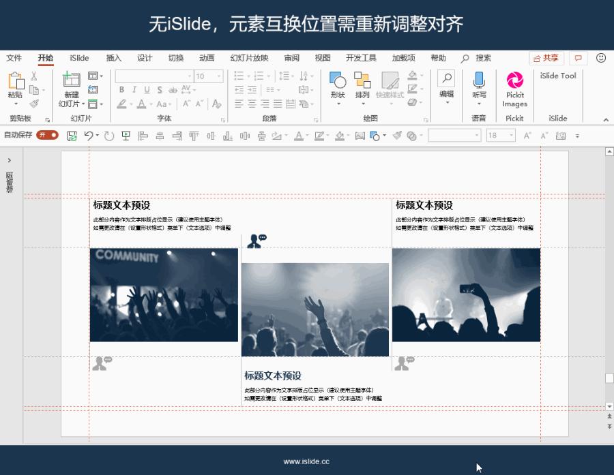Click the text highlight color pen icon

pos(122,104)
